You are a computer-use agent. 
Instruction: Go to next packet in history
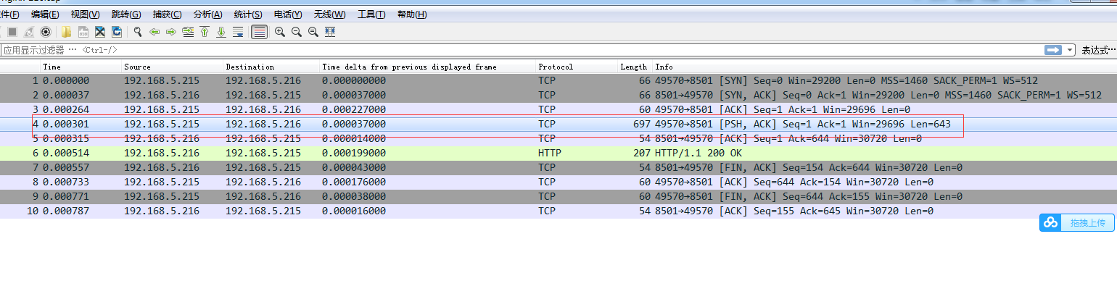click(171, 32)
